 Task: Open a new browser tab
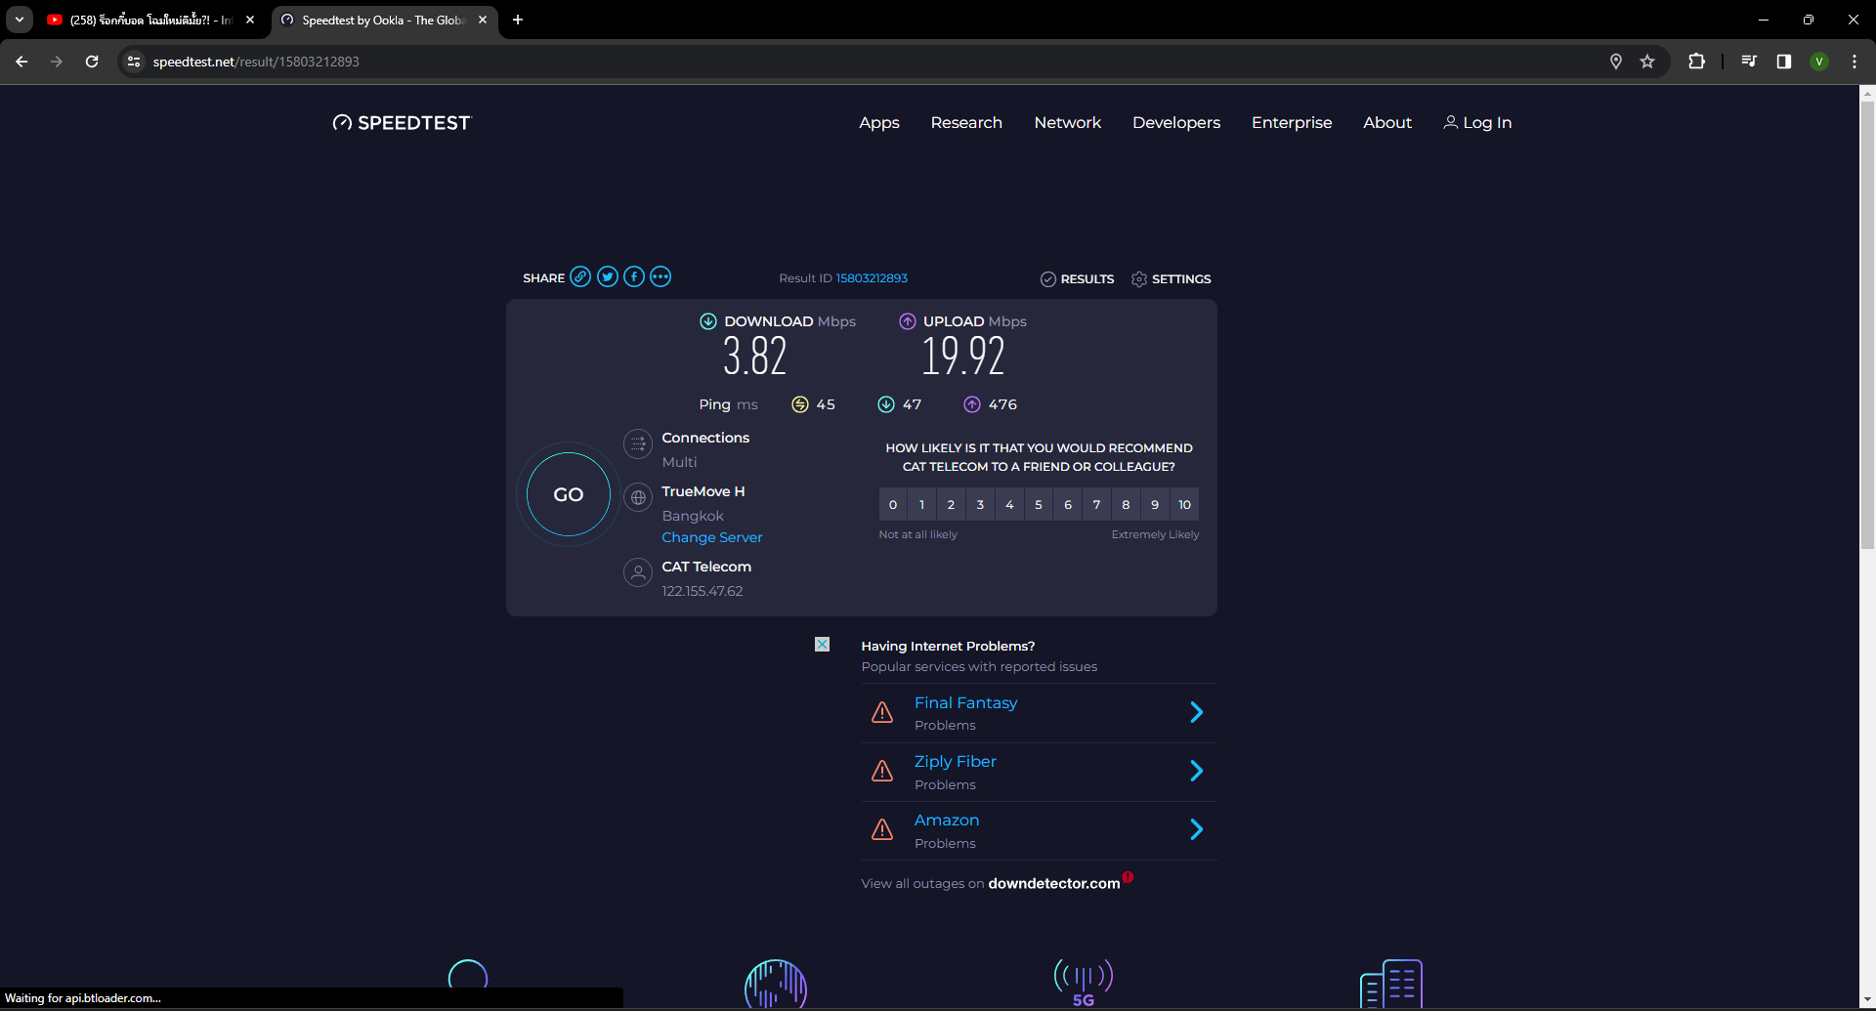coord(518,20)
